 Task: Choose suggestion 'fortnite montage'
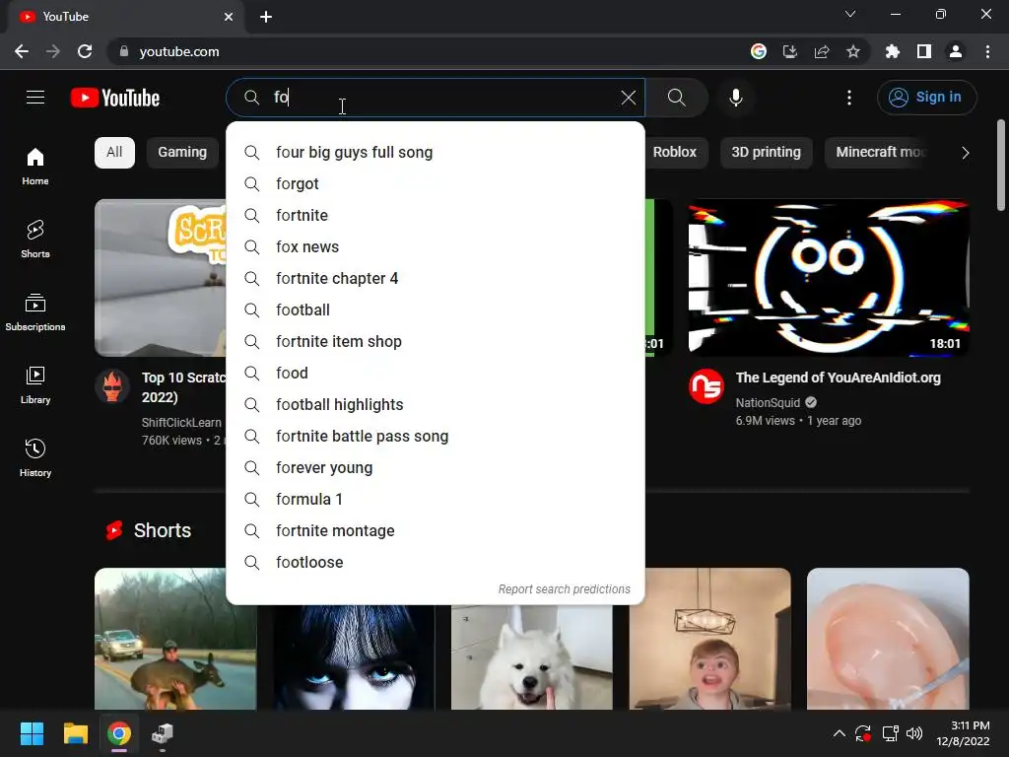click(435, 531)
